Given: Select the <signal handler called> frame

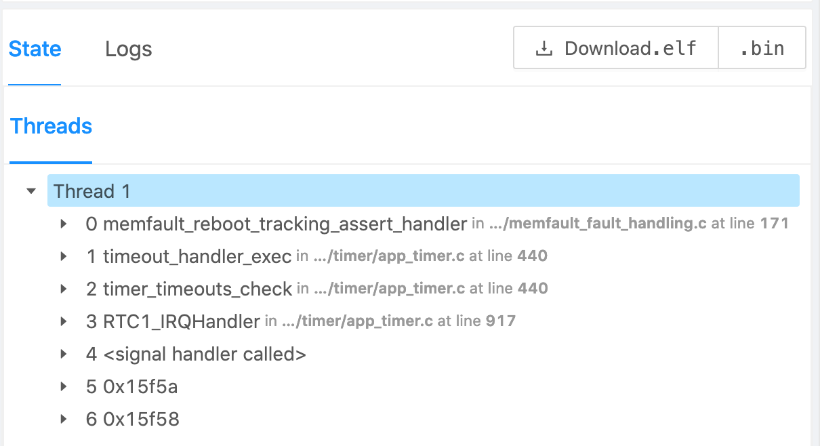Looking at the screenshot, I should [204, 354].
